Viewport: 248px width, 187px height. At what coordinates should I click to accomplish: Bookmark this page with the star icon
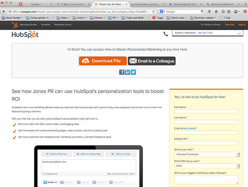(223, 12)
